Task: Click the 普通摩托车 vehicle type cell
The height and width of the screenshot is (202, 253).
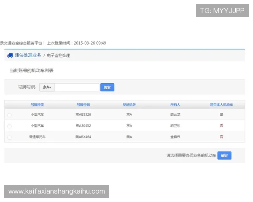Action: (x=37, y=137)
